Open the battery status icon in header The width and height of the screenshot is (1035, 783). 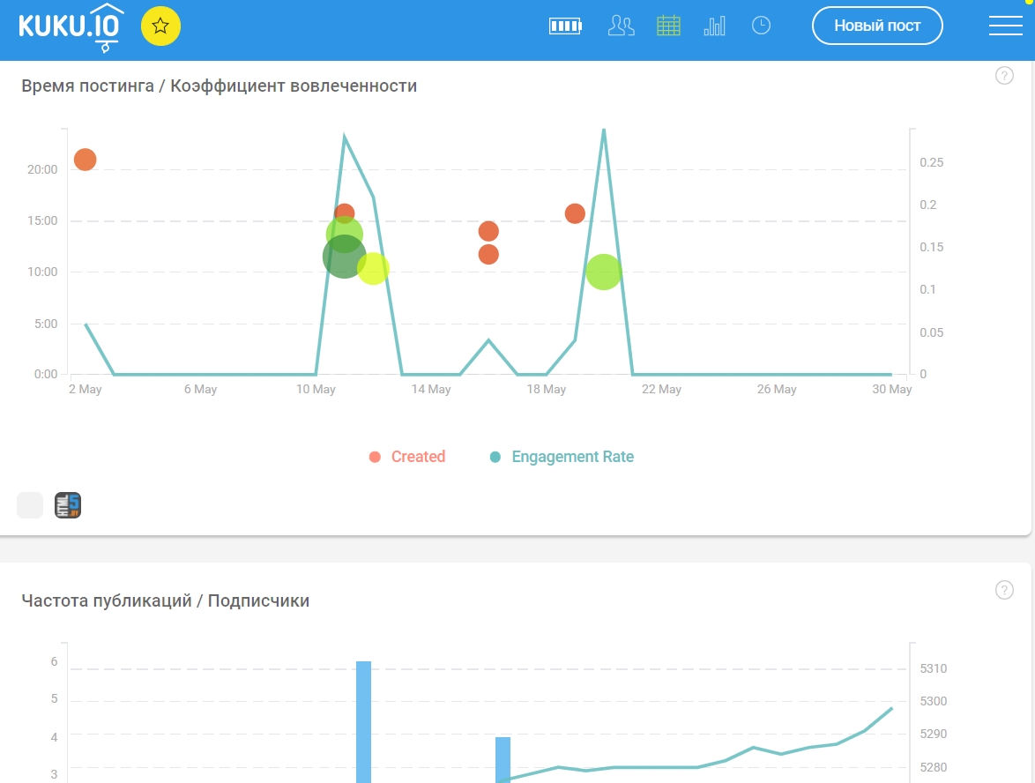[x=565, y=26]
